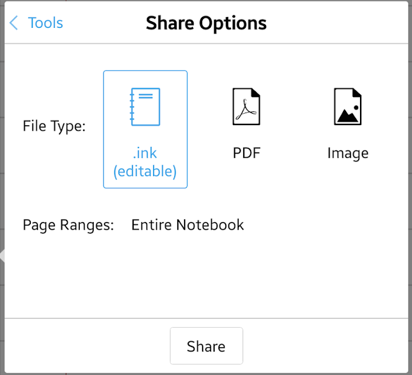The height and width of the screenshot is (375, 412).
Task: Select the .ink notebook icon
Action: (145, 107)
